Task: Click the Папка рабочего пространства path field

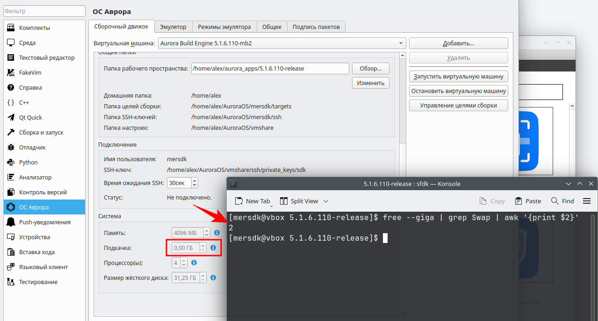Action: 270,68
